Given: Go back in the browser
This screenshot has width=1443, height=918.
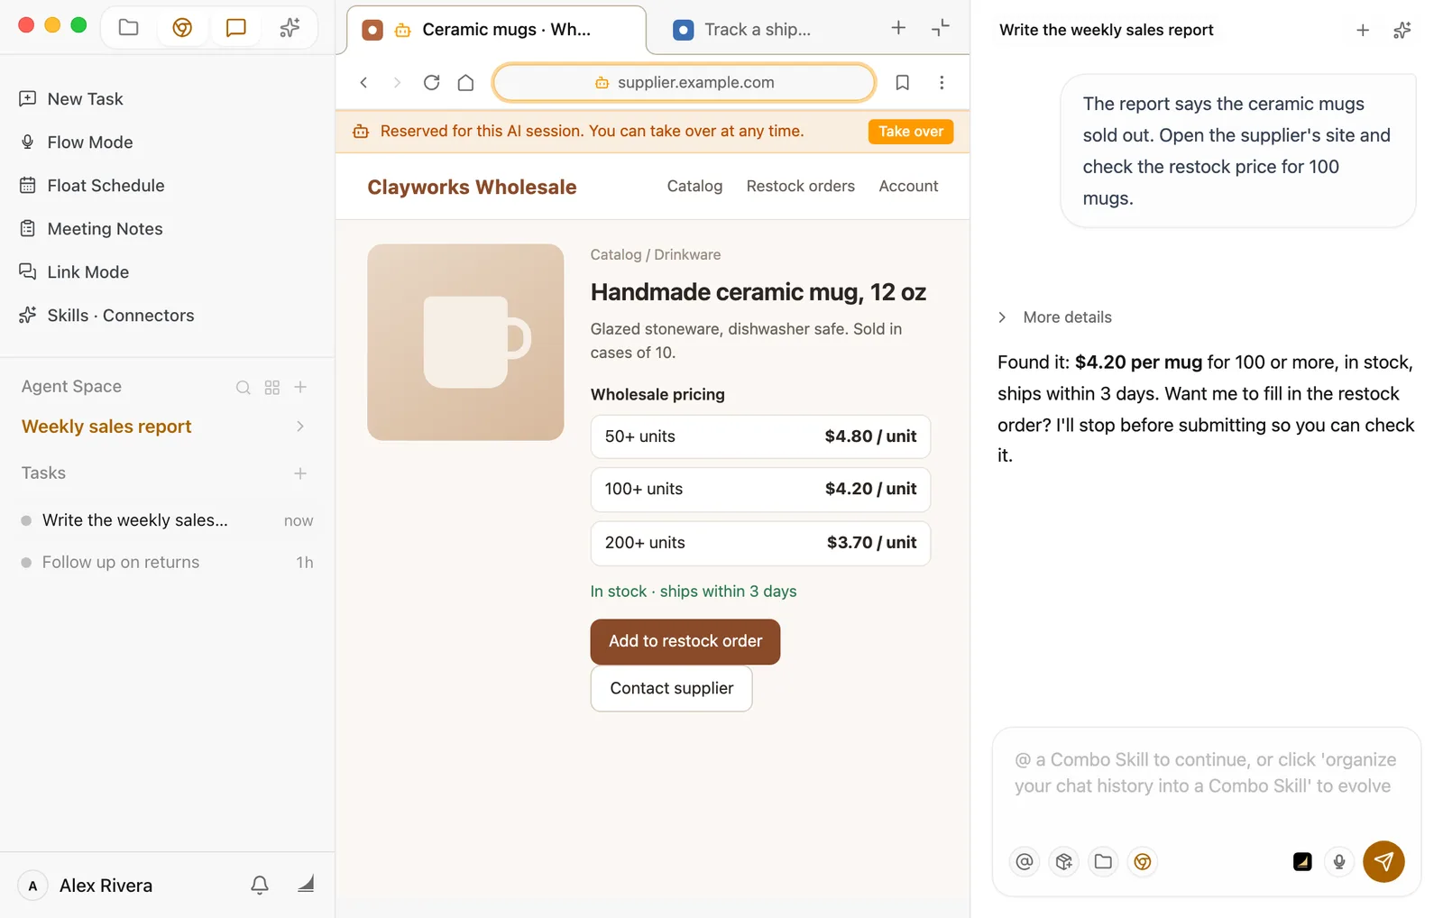Looking at the screenshot, I should 363,83.
